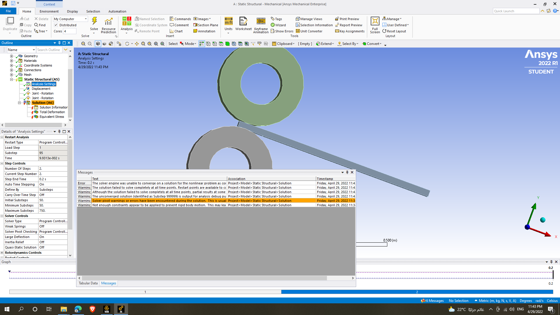This screenshot has width=560, height=315.
Task: Expand the Geometry tree node
Action: (x=11, y=56)
